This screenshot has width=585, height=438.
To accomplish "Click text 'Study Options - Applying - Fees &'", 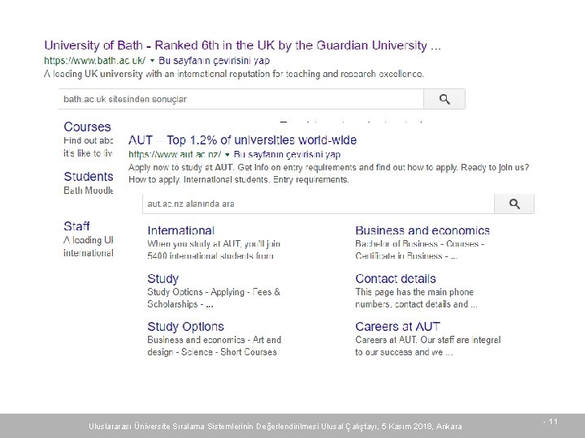I will pos(214,292).
